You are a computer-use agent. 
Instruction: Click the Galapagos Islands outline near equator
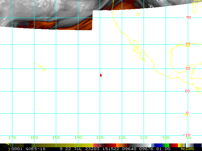(x=187, y=114)
